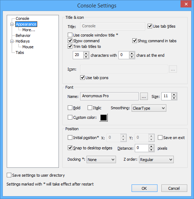The height and width of the screenshot is (199, 194).
Task: Click the trim characters count field
Action: (78, 55)
